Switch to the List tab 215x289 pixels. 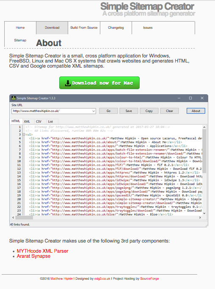(50, 121)
